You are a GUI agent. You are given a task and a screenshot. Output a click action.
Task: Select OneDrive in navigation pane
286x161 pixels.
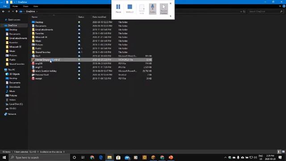click(x=12, y=25)
